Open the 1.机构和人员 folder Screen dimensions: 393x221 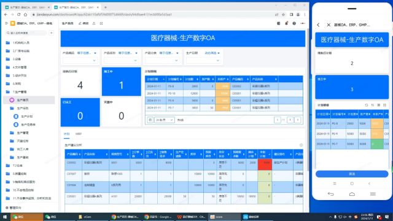click(x=29, y=43)
